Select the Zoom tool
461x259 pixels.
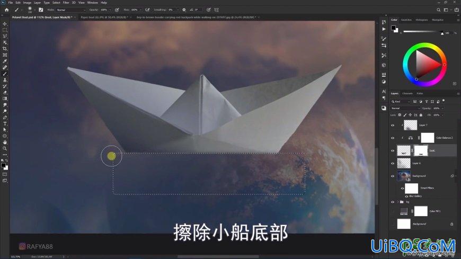(x=5, y=148)
